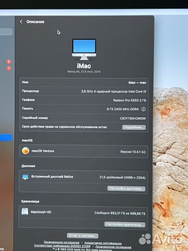The width and height of the screenshot is (188, 251).
Task: Open Подробнее… service coverage details
Action: pyautogui.click(x=134, y=127)
